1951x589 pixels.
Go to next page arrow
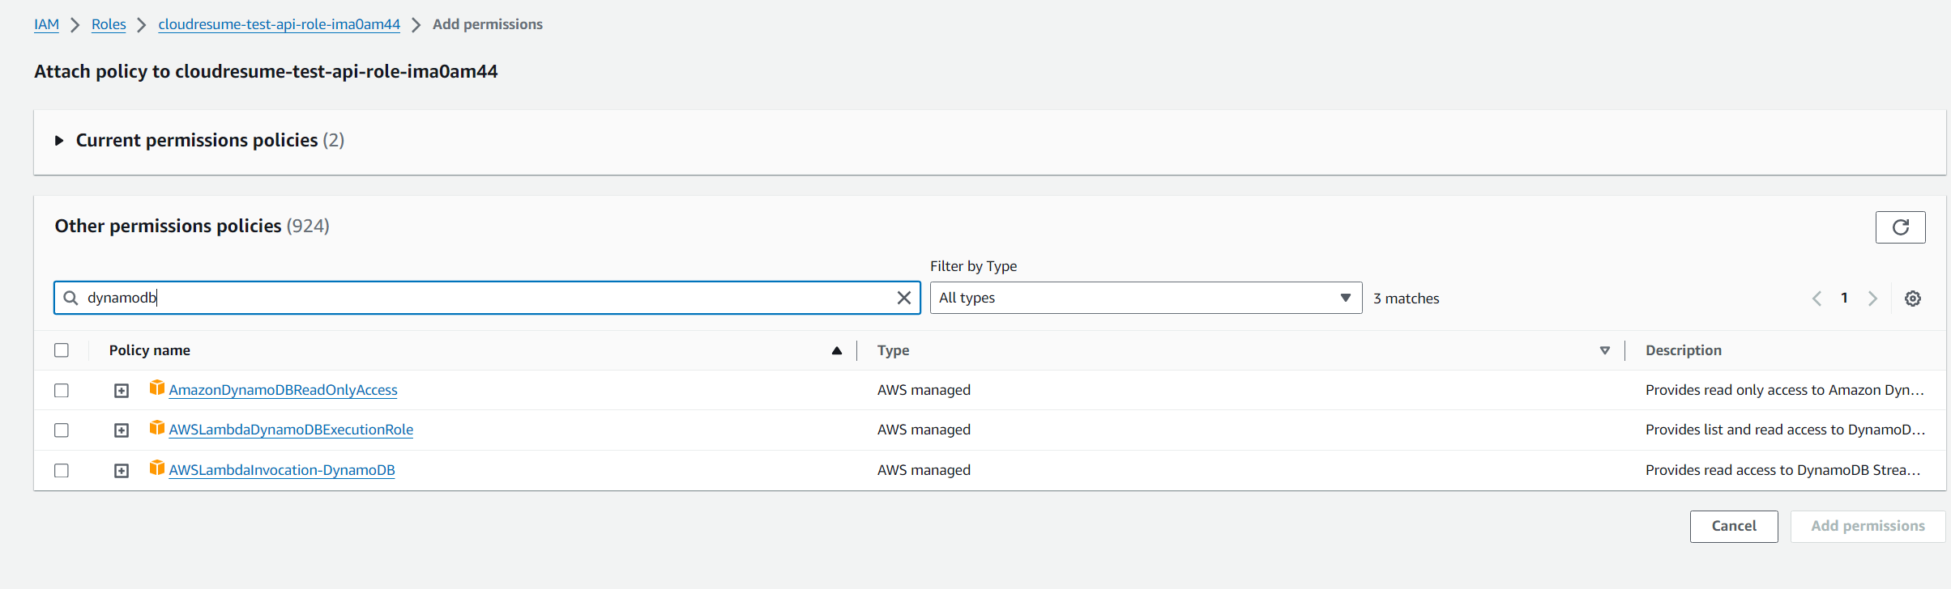coord(1872,299)
